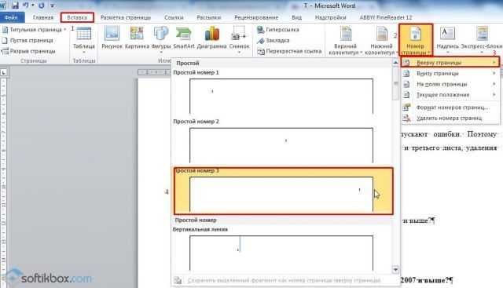
Task: Insert a chart with Диаграмма
Action: point(211,34)
